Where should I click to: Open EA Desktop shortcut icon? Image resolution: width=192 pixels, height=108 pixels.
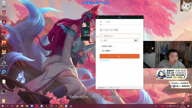[x=4, y=34]
